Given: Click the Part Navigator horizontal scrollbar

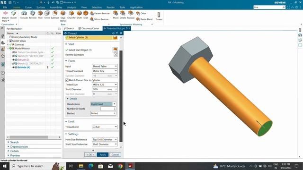Looking at the screenshot, I should 28,137.
